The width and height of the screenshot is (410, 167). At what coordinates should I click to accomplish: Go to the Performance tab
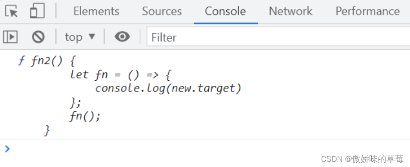pos(367,11)
